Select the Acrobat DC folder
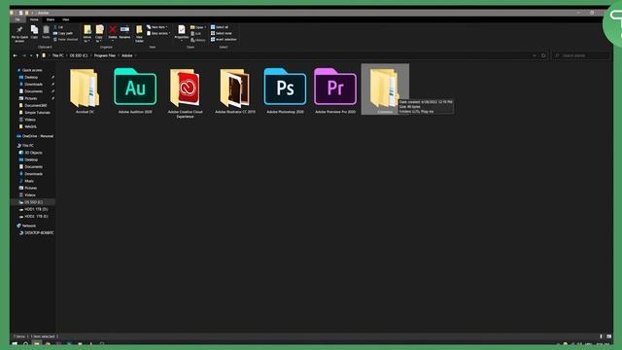Screen dimensions: 622x350 point(85,90)
